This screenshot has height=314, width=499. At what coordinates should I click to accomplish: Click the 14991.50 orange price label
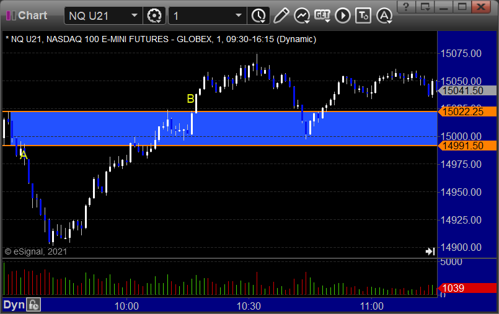pyautogui.click(x=467, y=146)
